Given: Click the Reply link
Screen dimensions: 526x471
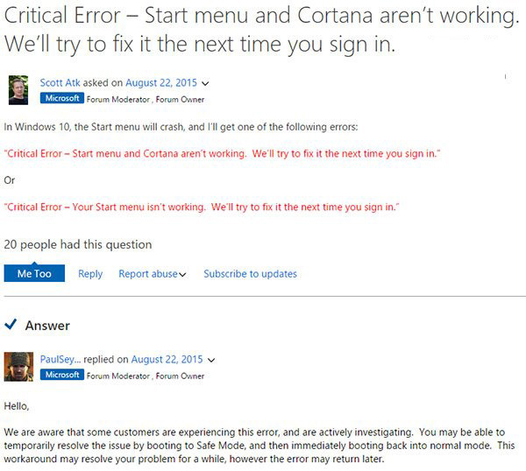Looking at the screenshot, I should 90,274.
